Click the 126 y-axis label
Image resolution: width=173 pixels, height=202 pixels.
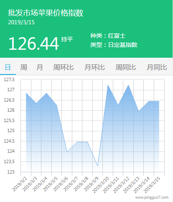11,110
